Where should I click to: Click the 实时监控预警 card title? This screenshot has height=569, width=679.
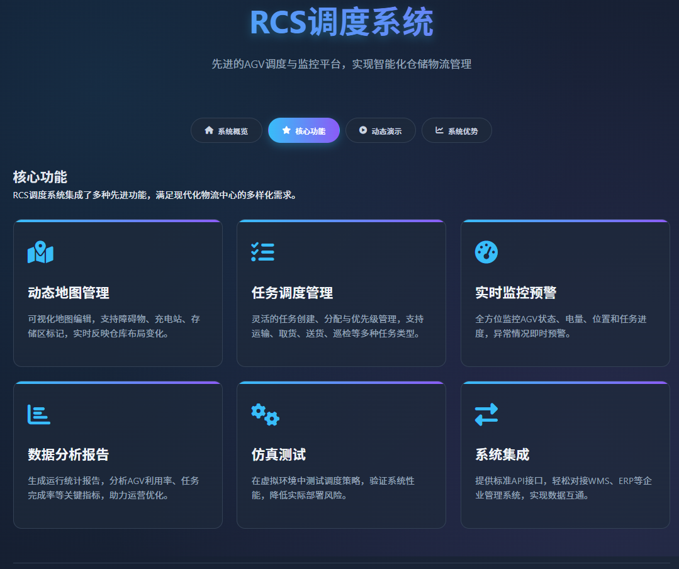[x=516, y=293]
